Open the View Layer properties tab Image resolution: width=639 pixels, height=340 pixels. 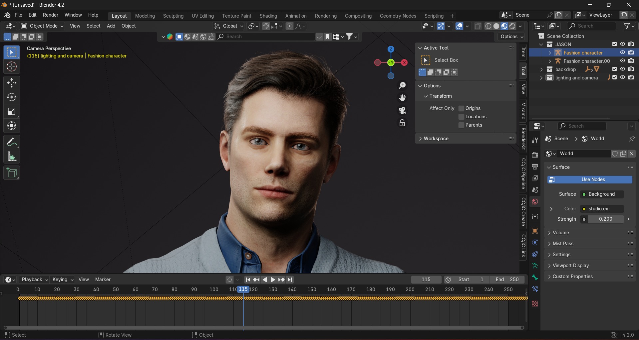[535, 178]
